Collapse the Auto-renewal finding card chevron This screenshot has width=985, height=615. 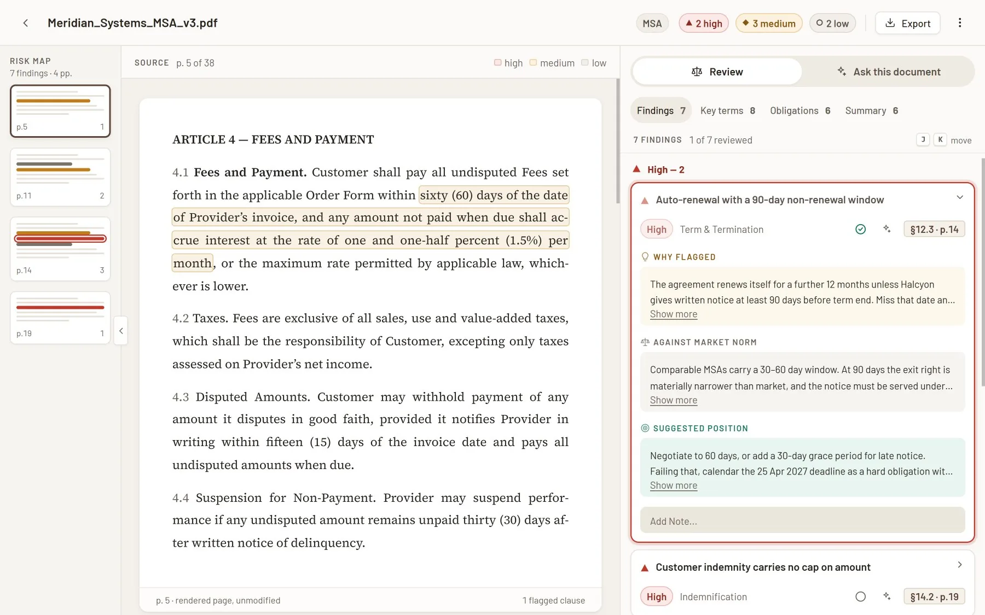pos(960,197)
